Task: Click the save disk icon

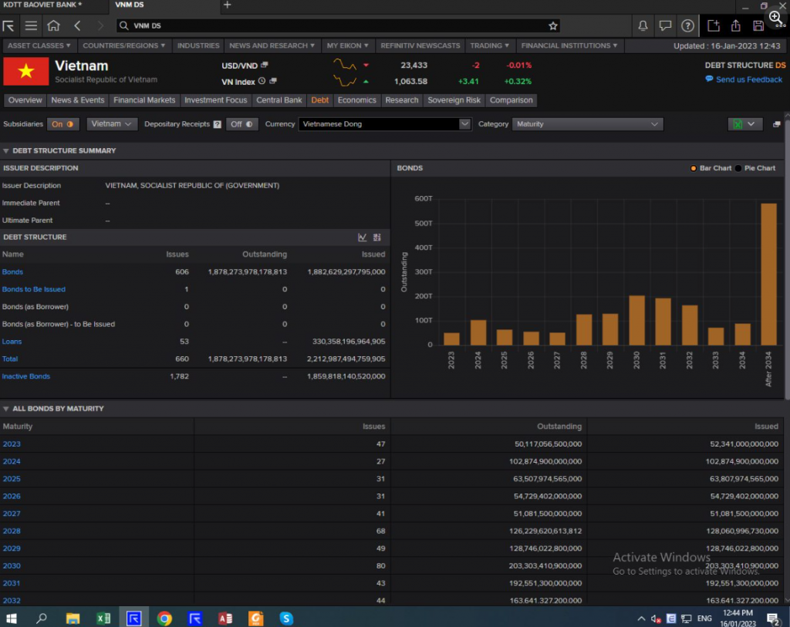Action: [758, 25]
